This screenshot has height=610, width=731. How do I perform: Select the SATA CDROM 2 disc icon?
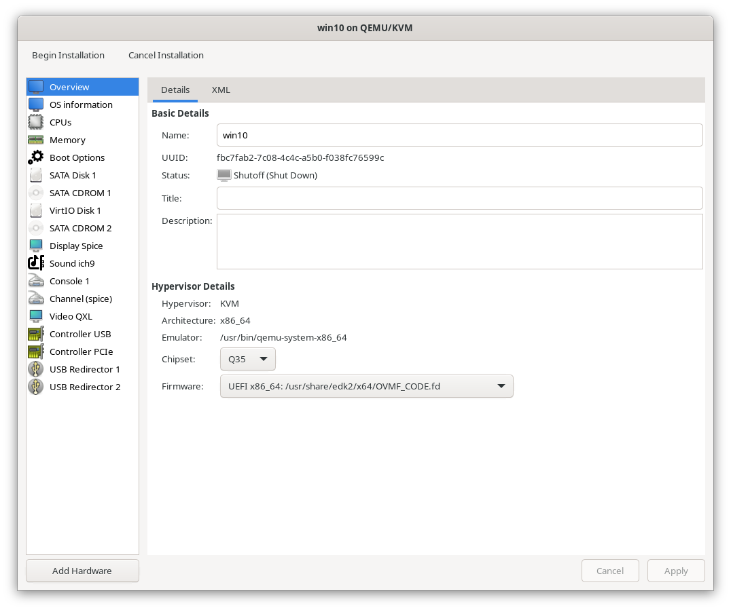(x=36, y=228)
